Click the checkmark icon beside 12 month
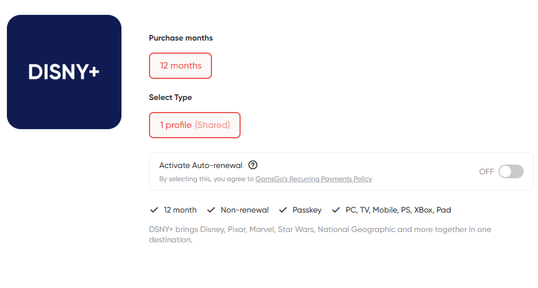The image size is (538, 288). [154, 210]
